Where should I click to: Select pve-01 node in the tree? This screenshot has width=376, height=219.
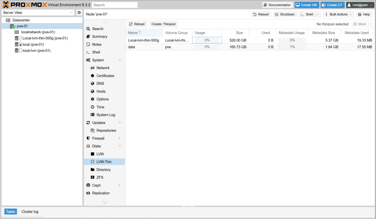pyautogui.click(x=22, y=26)
